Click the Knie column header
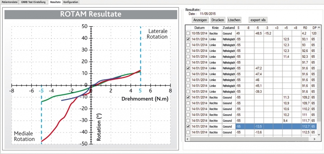Viewport: 324px width, 154px height. [x=215, y=27]
